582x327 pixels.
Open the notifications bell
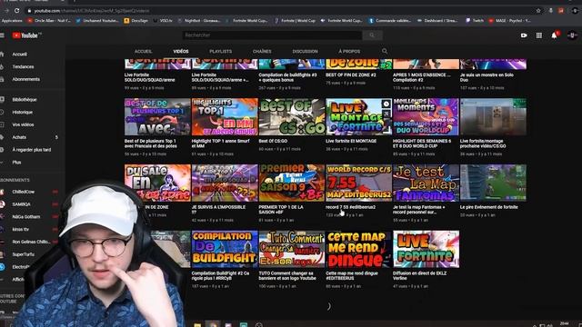pos(554,35)
